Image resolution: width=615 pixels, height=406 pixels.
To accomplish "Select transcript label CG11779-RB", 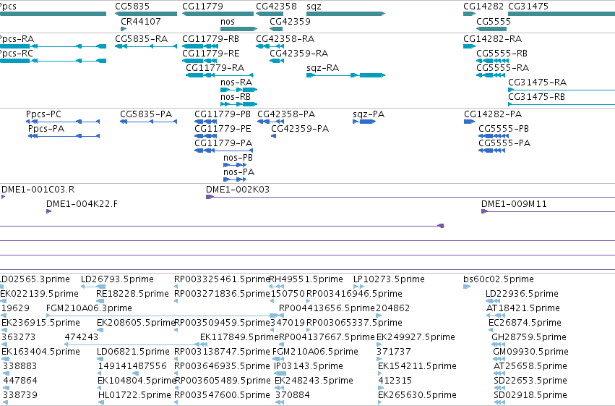I will point(210,39).
